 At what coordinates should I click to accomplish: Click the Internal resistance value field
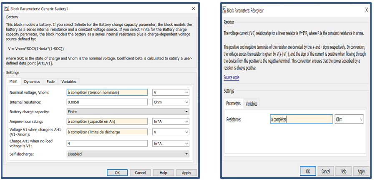[x=107, y=102]
